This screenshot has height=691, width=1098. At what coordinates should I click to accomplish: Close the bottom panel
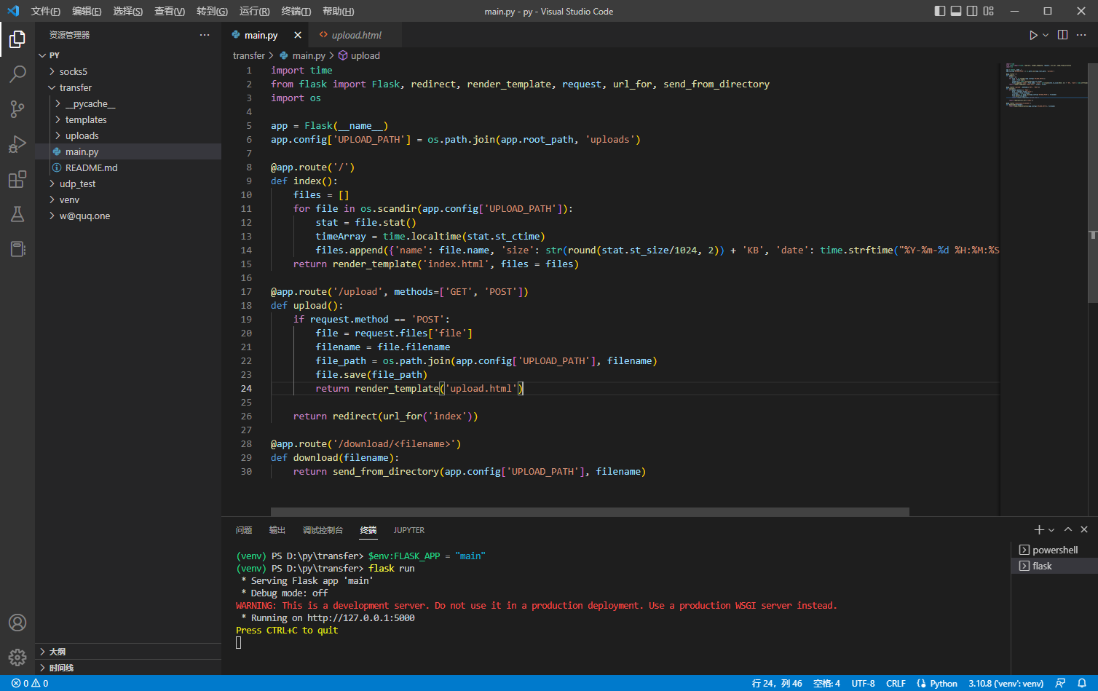point(1084,529)
